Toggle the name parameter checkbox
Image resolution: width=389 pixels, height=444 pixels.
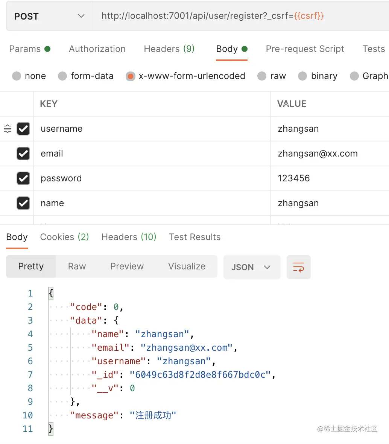click(23, 203)
